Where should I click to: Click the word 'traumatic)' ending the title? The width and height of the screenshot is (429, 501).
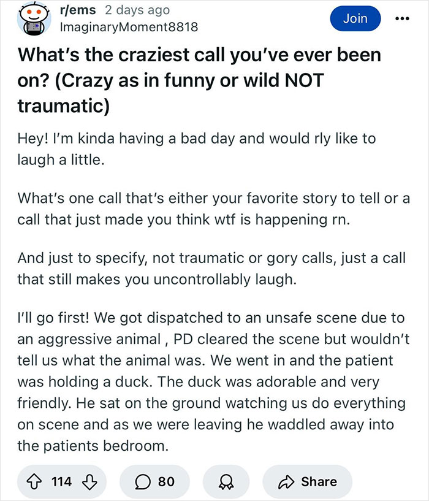pos(64,106)
